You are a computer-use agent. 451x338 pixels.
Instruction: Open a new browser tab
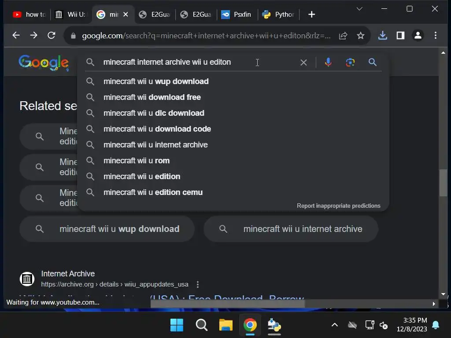(311, 15)
